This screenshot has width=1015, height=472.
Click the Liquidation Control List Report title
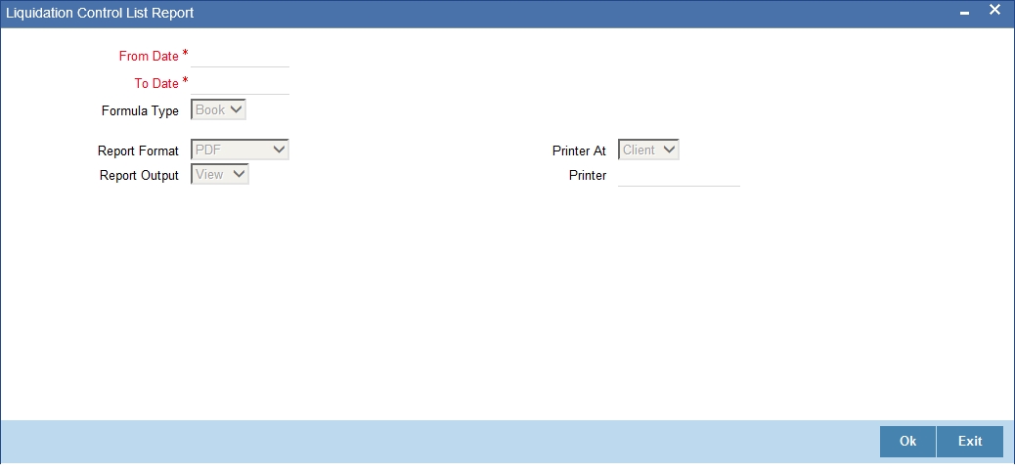[100, 13]
